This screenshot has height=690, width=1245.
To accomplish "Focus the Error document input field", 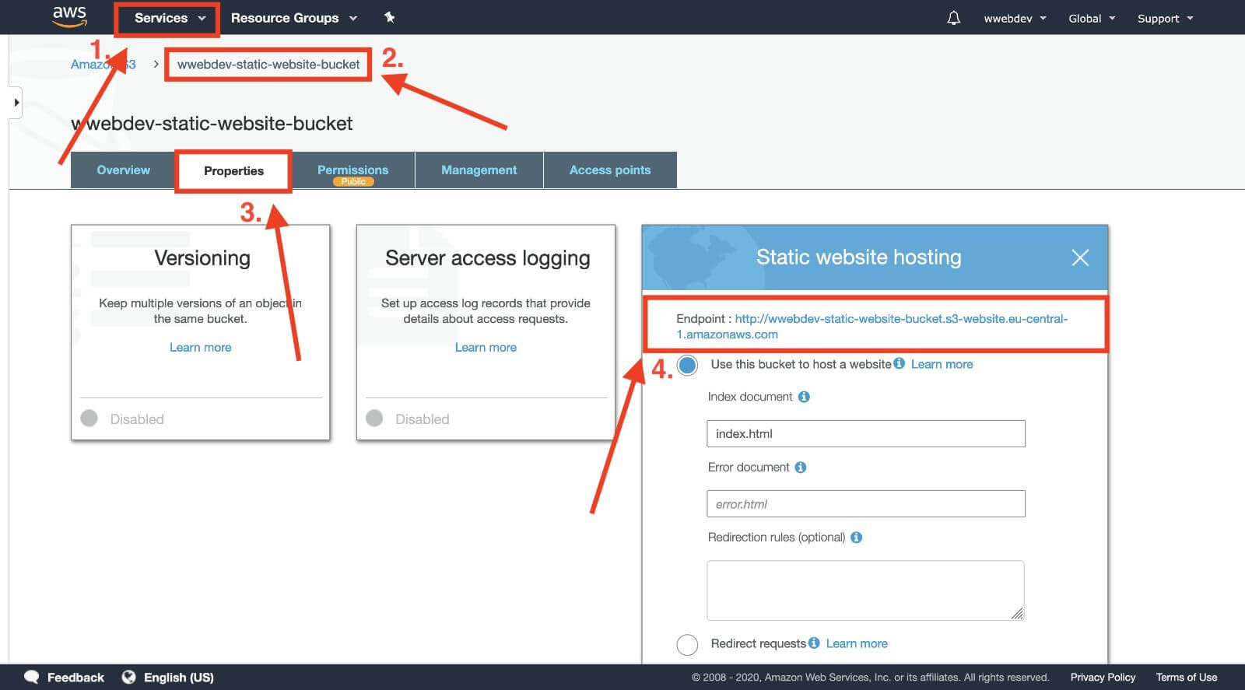I will pyautogui.click(x=865, y=503).
